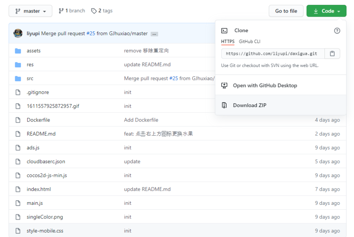Viewport: 354px width, 237px height.
Task: Open 'Add Dockerfile' commit message
Action: pos(141,120)
